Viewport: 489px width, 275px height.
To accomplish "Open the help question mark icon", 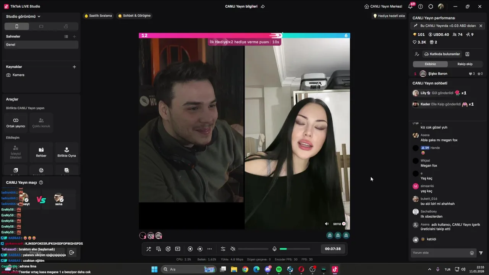I will click(x=421, y=6).
